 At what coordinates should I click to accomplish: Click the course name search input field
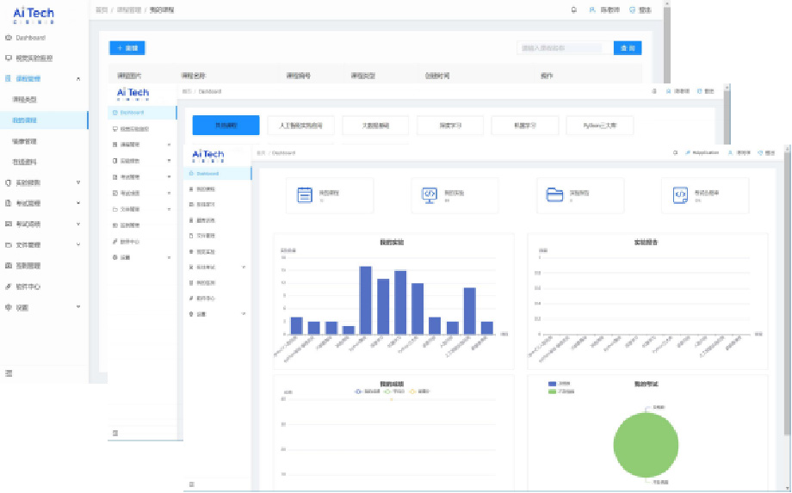561,48
